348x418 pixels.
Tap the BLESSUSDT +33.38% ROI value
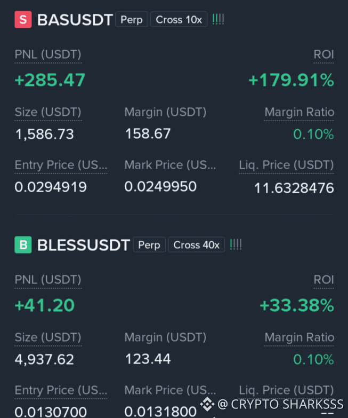[297, 305]
